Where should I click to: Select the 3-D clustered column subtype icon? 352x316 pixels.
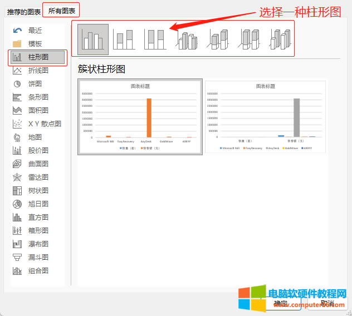tap(187, 40)
